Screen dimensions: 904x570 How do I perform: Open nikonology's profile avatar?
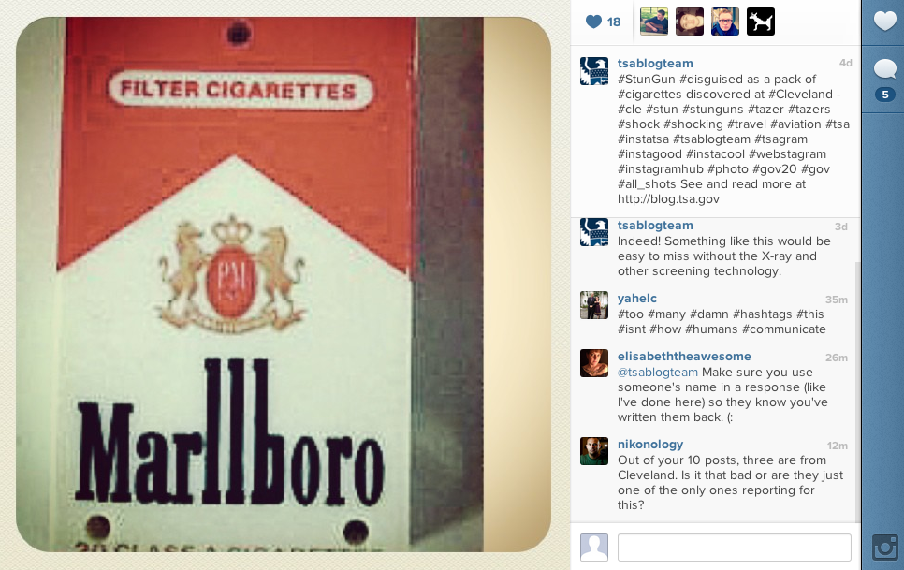pos(594,451)
